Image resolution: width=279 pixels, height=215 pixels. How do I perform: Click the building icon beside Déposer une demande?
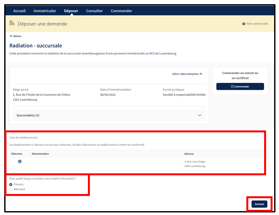click(x=12, y=23)
